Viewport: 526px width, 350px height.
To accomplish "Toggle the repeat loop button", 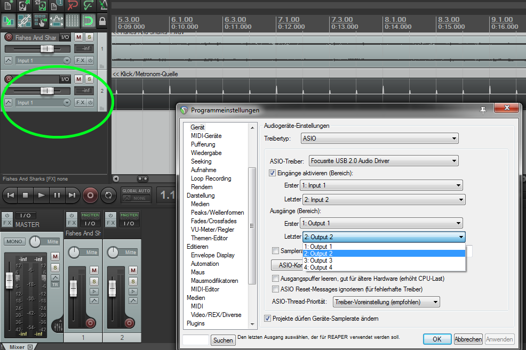I will click(x=109, y=196).
